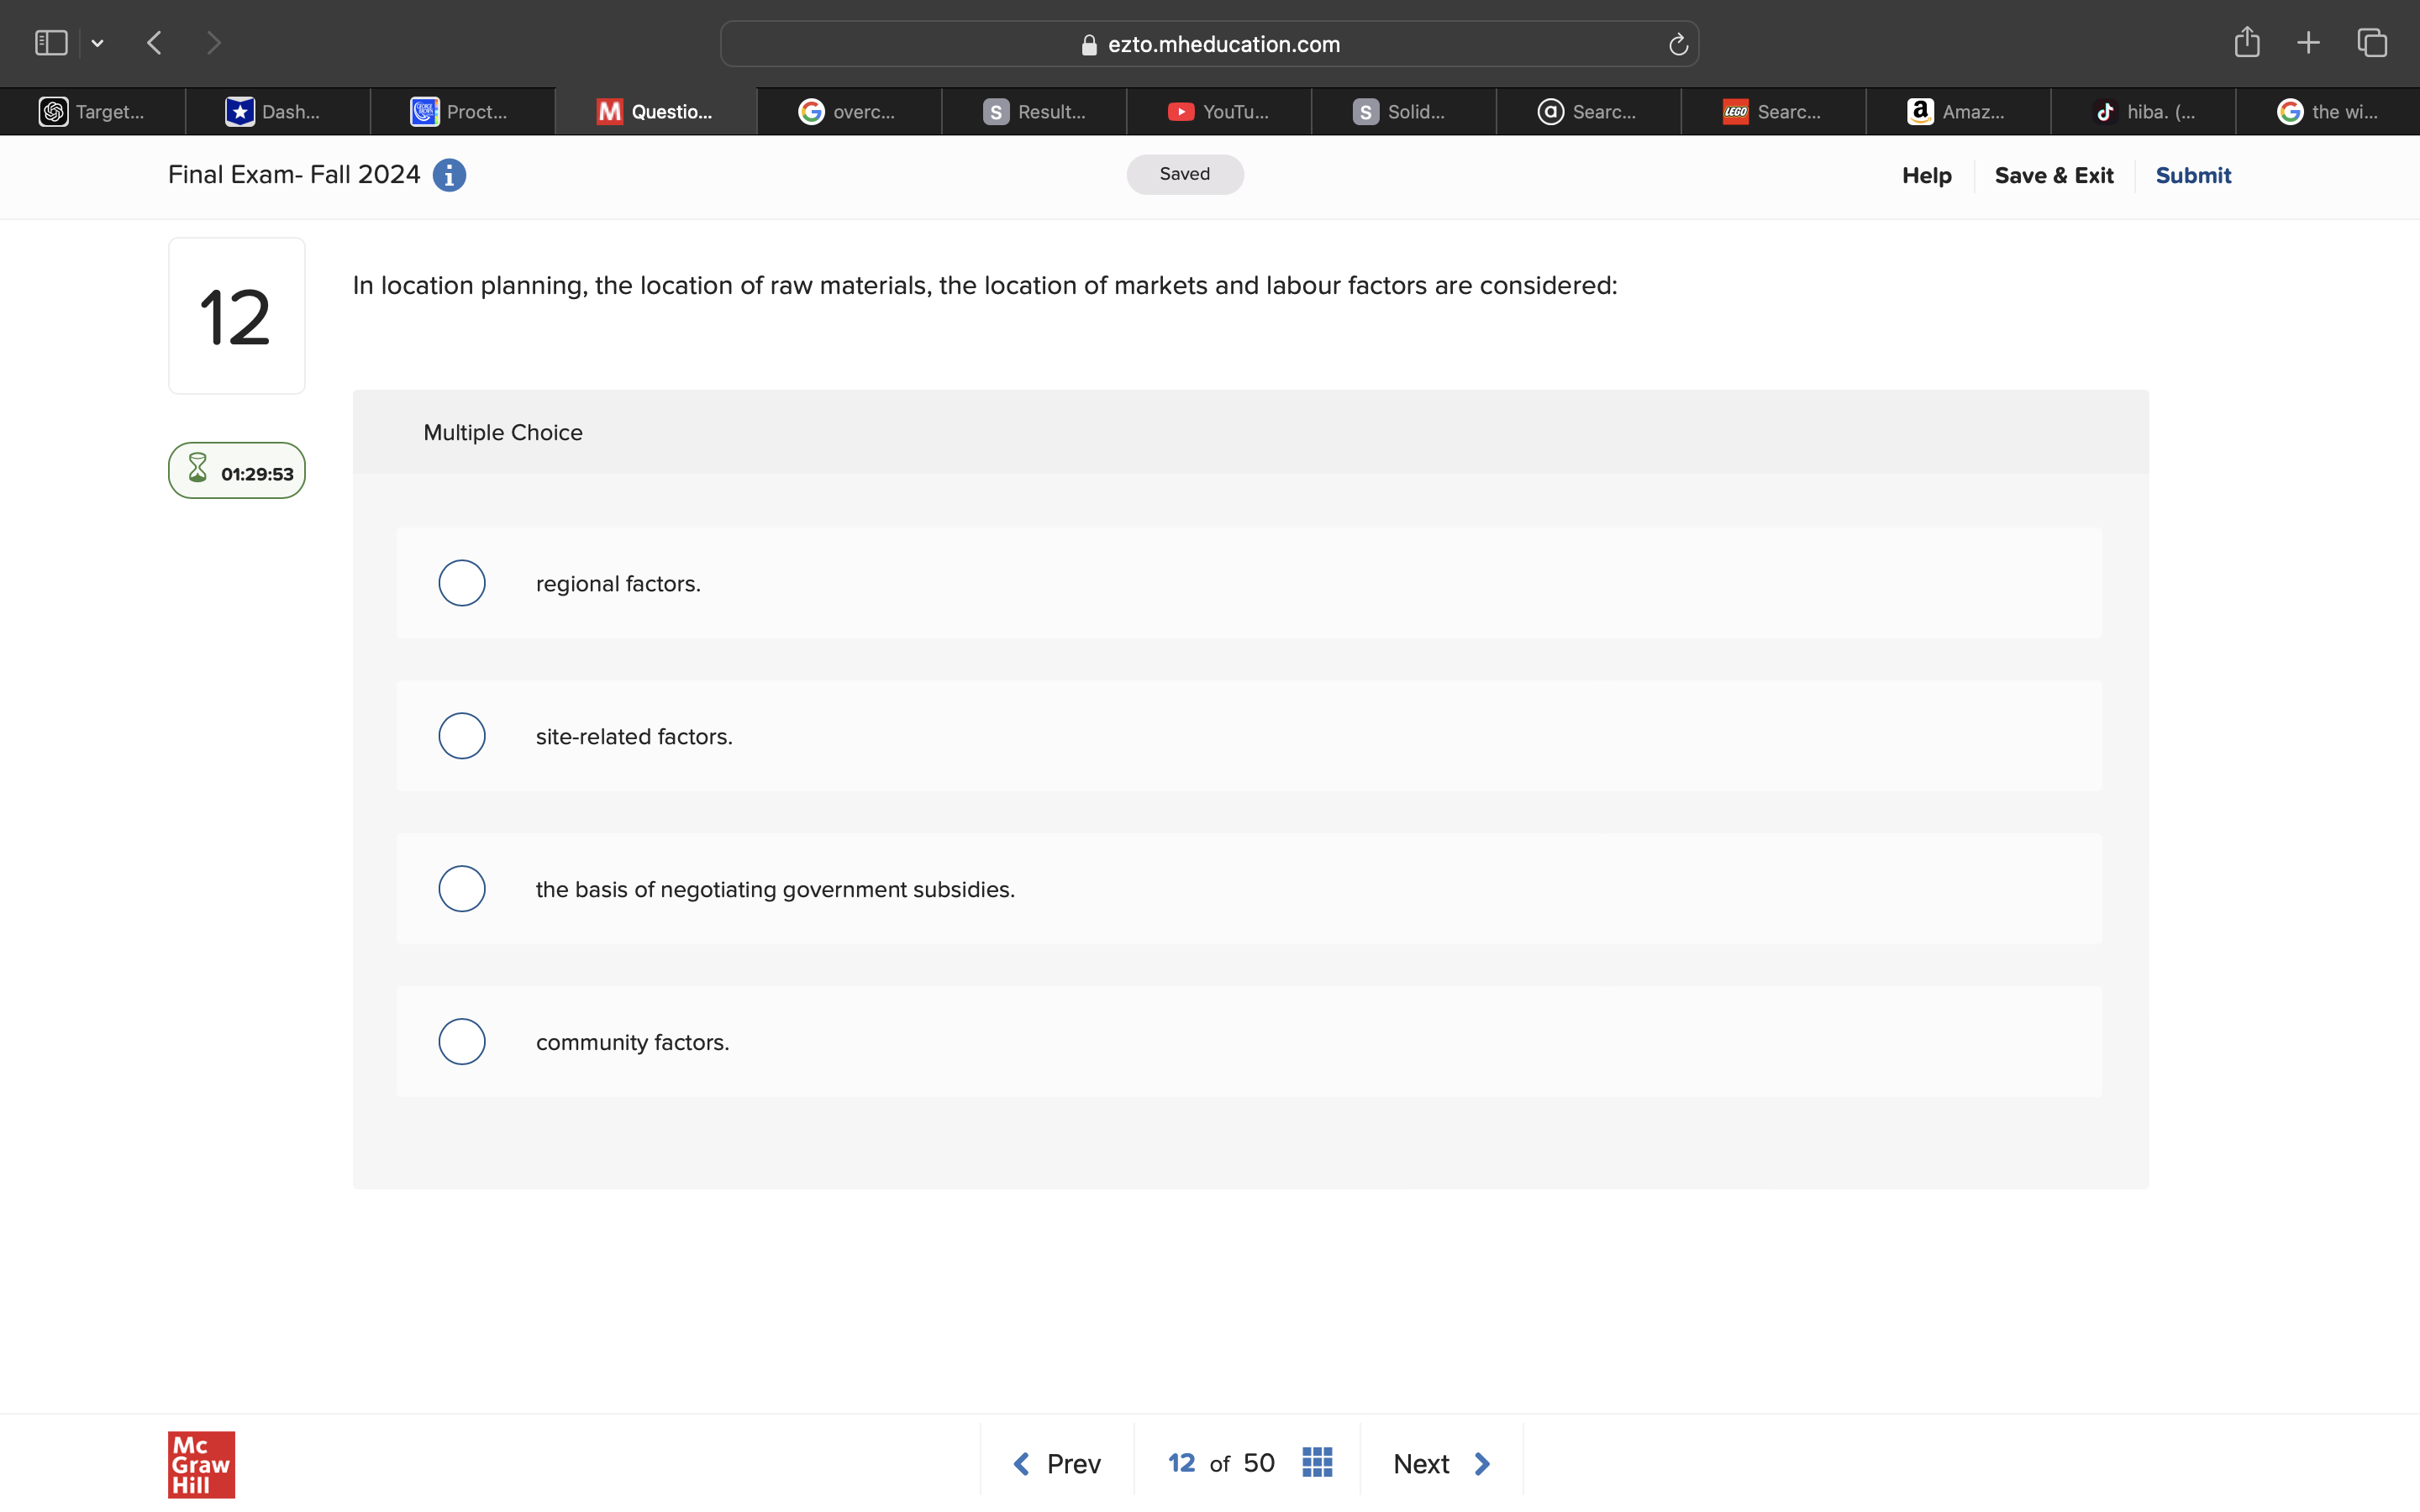Image resolution: width=2420 pixels, height=1512 pixels.
Task: Expand the Questio bookmark tab
Action: (x=655, y=111)
